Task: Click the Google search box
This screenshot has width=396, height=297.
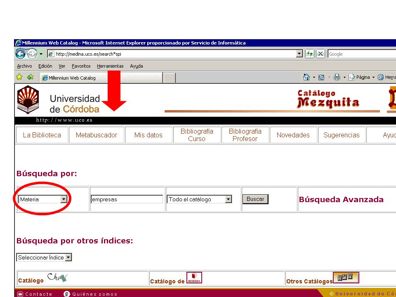Action: tap(362, 54)
